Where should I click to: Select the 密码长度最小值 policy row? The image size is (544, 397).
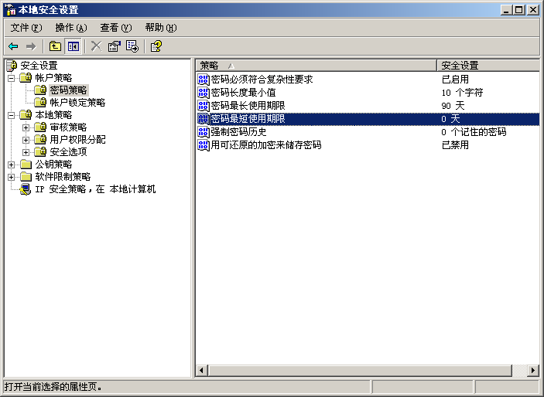(368, 93)
